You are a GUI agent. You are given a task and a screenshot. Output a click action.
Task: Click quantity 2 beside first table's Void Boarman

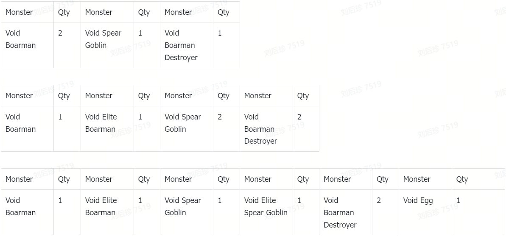click(x=67, y=45)
